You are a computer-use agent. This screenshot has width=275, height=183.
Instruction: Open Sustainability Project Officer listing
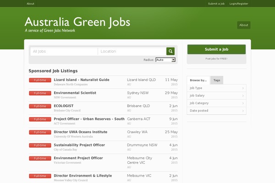[x=79, y=145]
